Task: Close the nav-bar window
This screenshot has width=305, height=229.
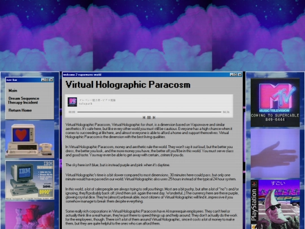Action: (x=51, y=80)
